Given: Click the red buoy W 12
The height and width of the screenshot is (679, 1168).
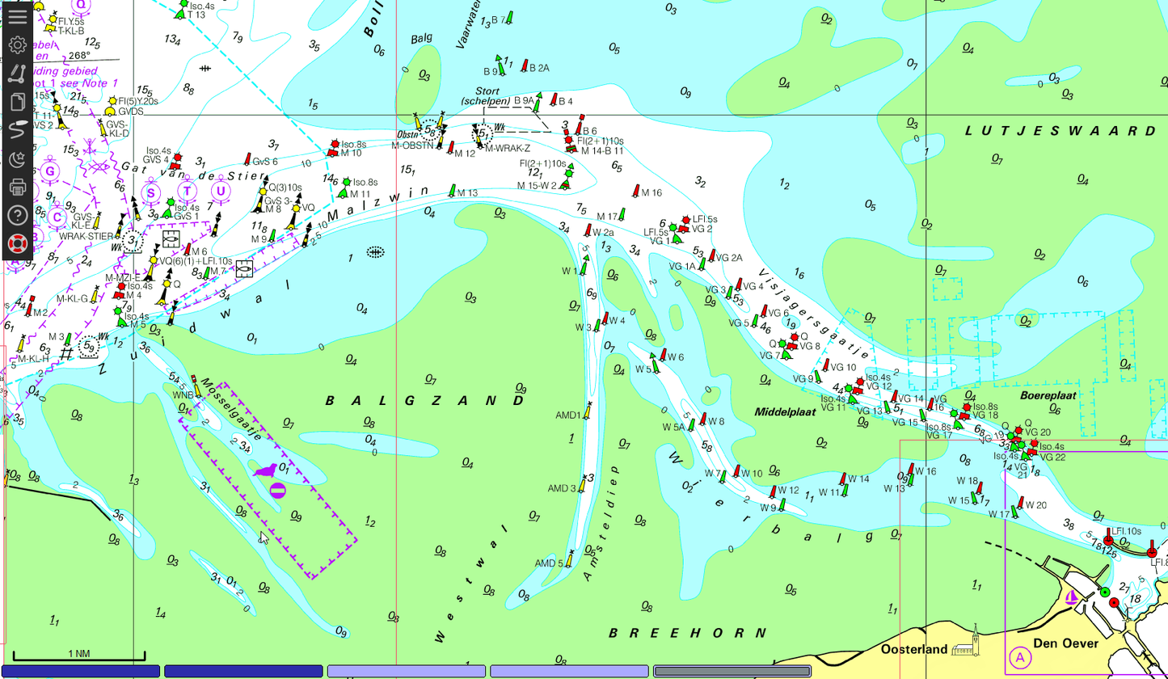Looking at the screenshot, I should 772,491.
